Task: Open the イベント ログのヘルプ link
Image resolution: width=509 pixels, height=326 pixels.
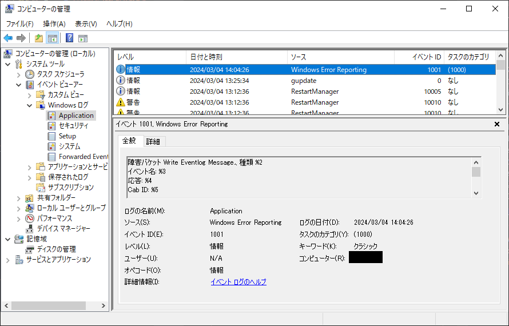Action: coord(238,282)
